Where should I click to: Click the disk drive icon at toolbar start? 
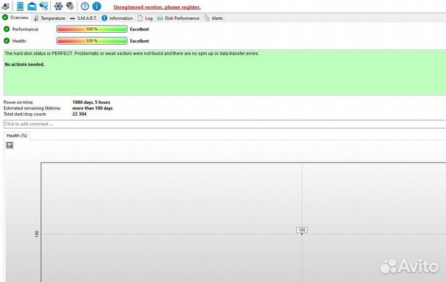pos(5,6)
